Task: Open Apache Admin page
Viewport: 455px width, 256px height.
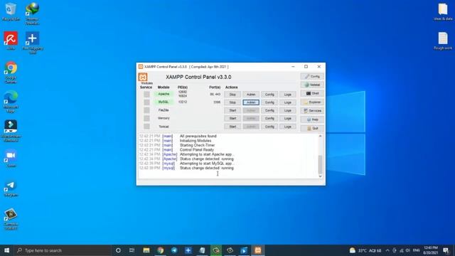Action: coord(251,95)
